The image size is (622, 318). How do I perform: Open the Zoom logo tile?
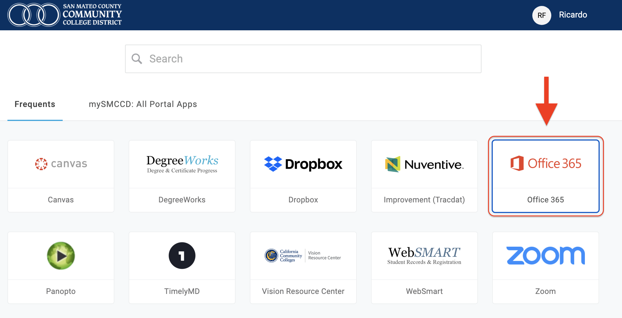click(545, 256)
